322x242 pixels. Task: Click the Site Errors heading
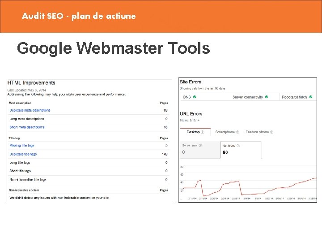click(x=191, y=82)
